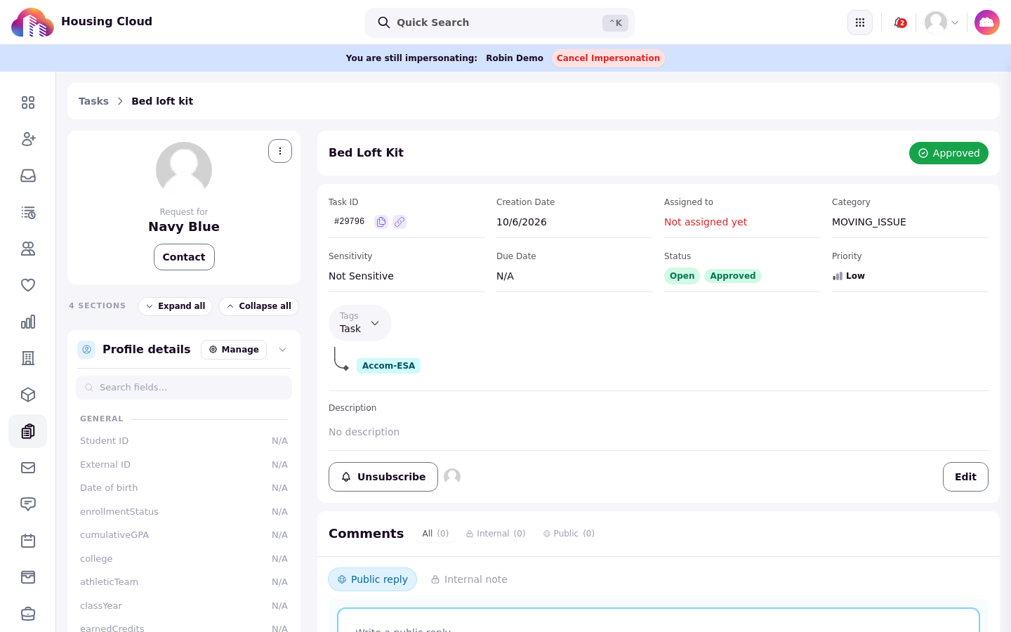Open the Tags Task dropdown
Screen dimensions: 1011x632
click(360, 323)
